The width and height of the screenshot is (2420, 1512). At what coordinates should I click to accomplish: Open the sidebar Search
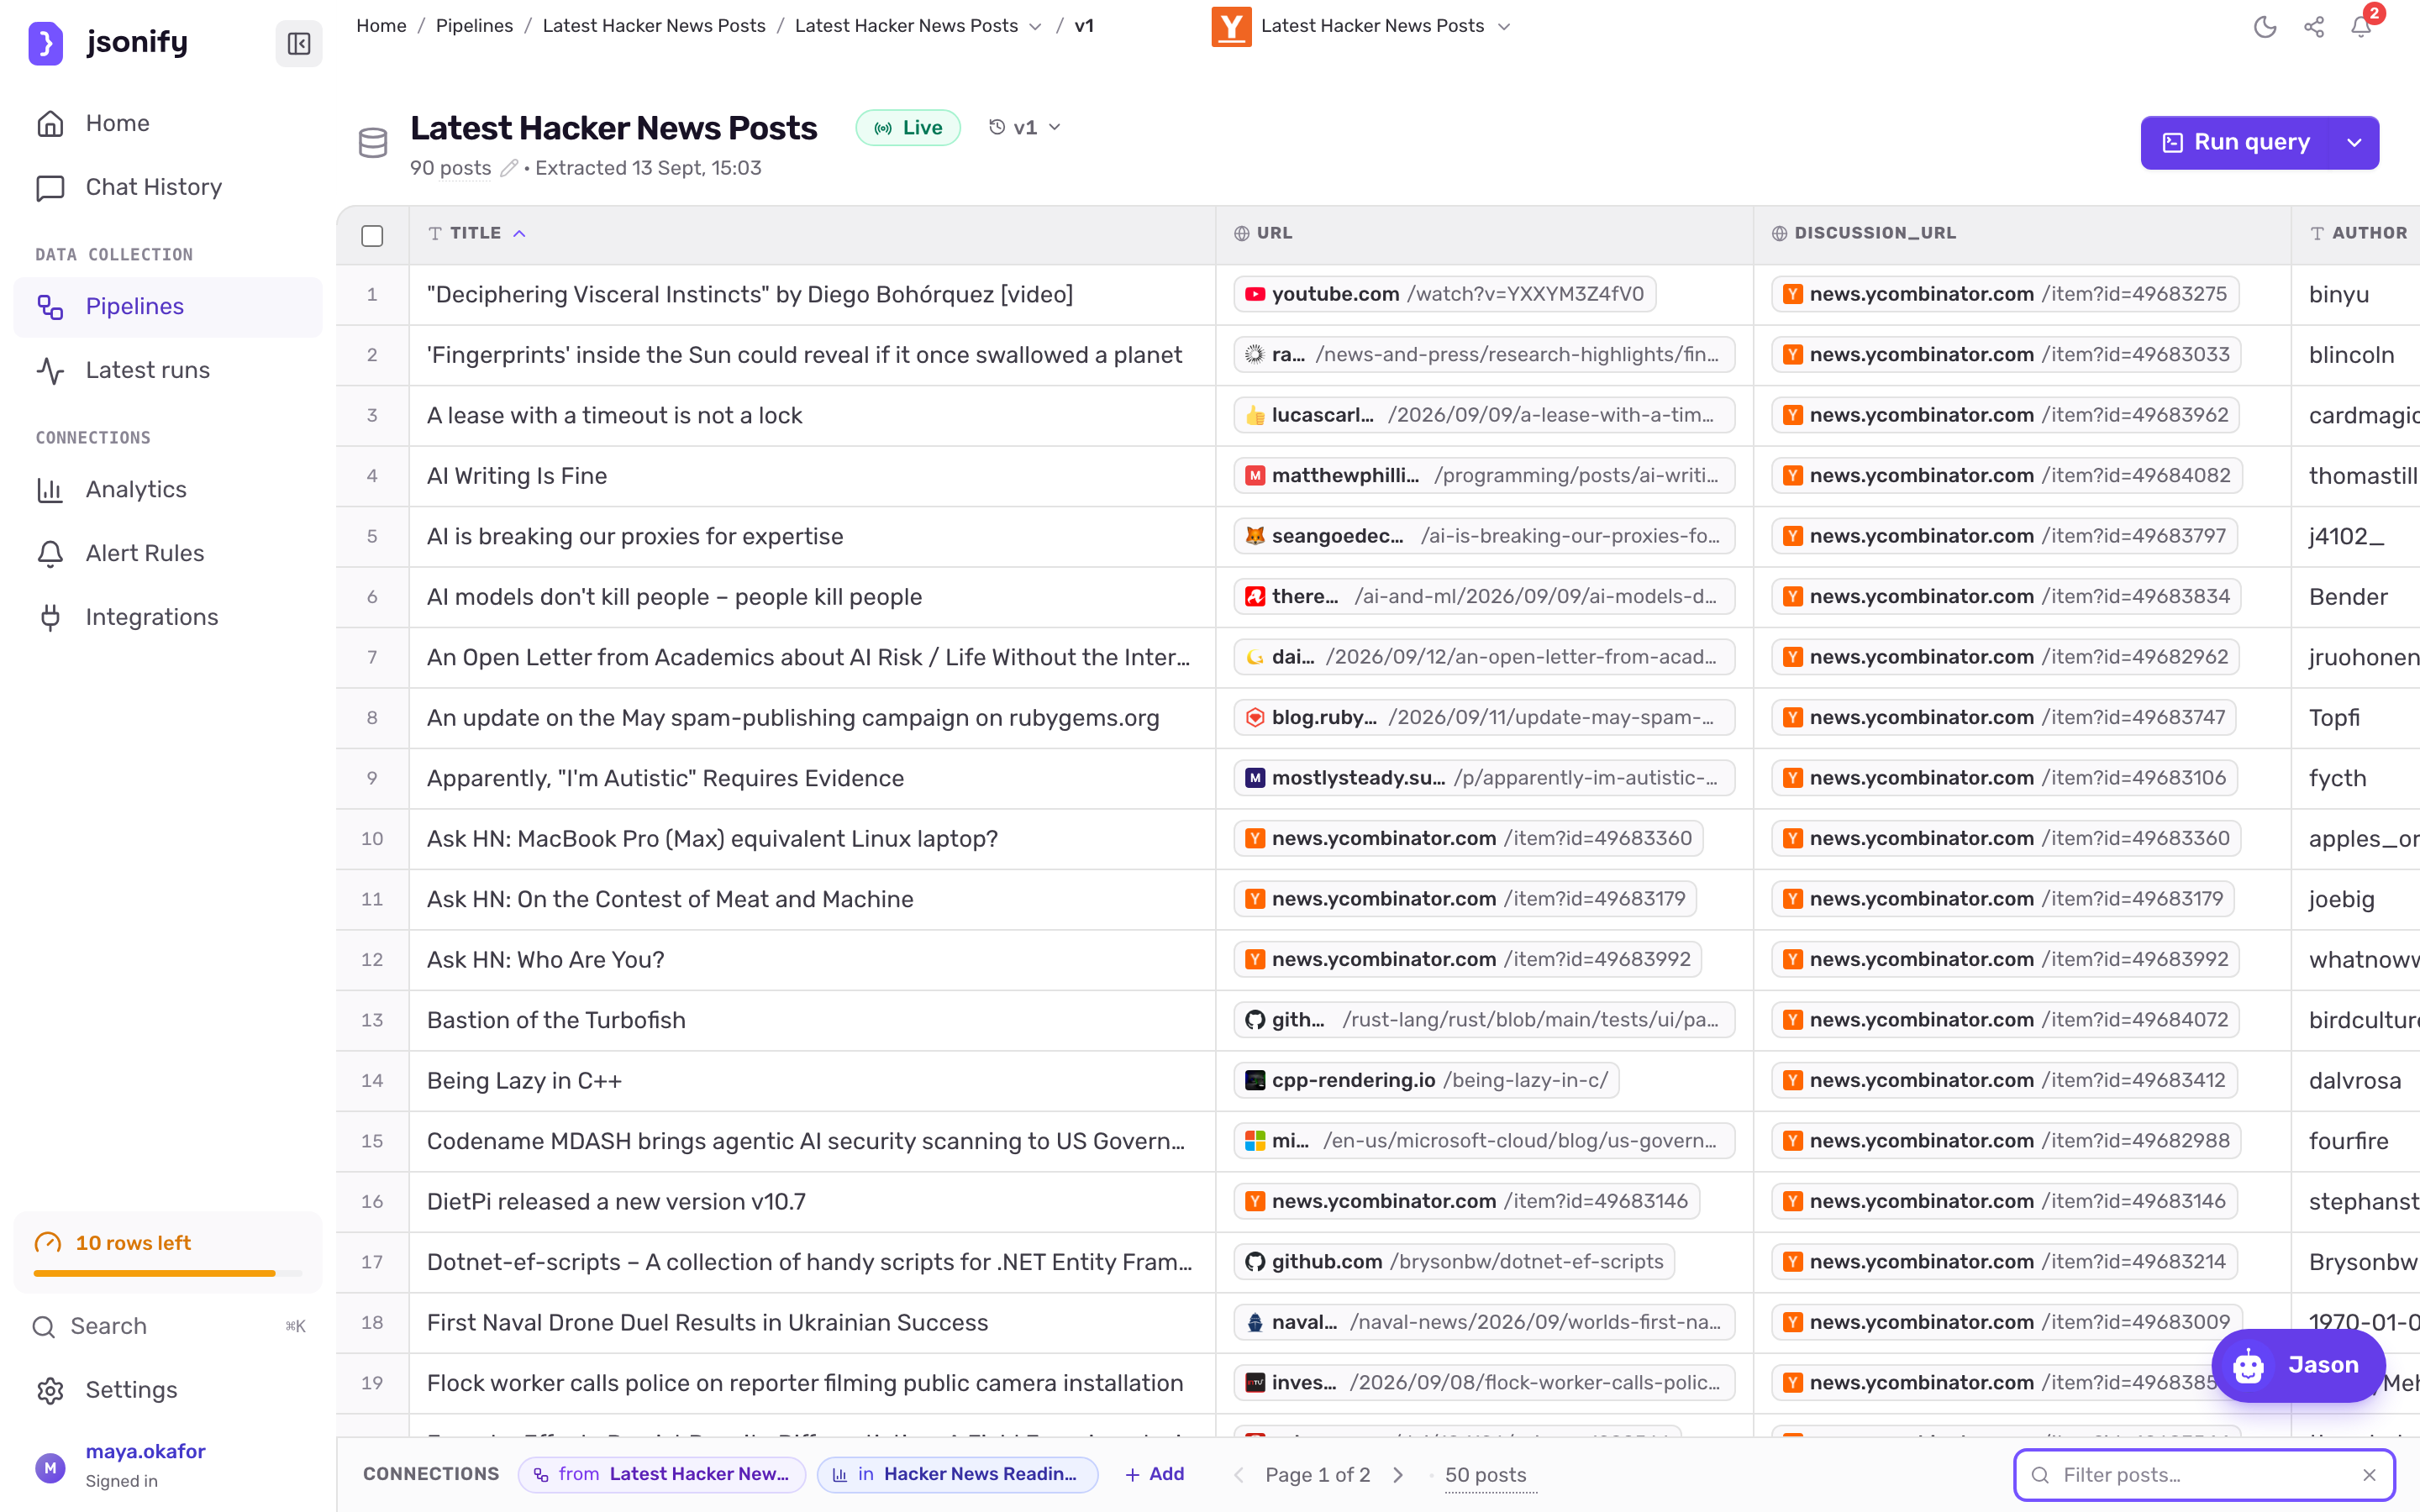[x=168, y=1326]
